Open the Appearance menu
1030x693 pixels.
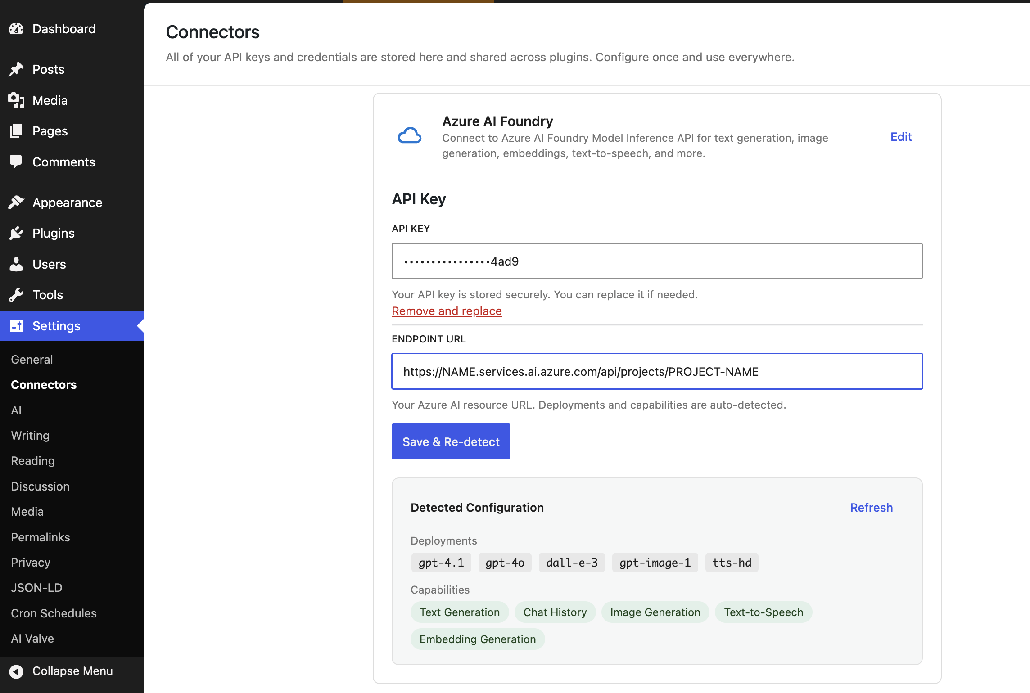coord(72,202)
